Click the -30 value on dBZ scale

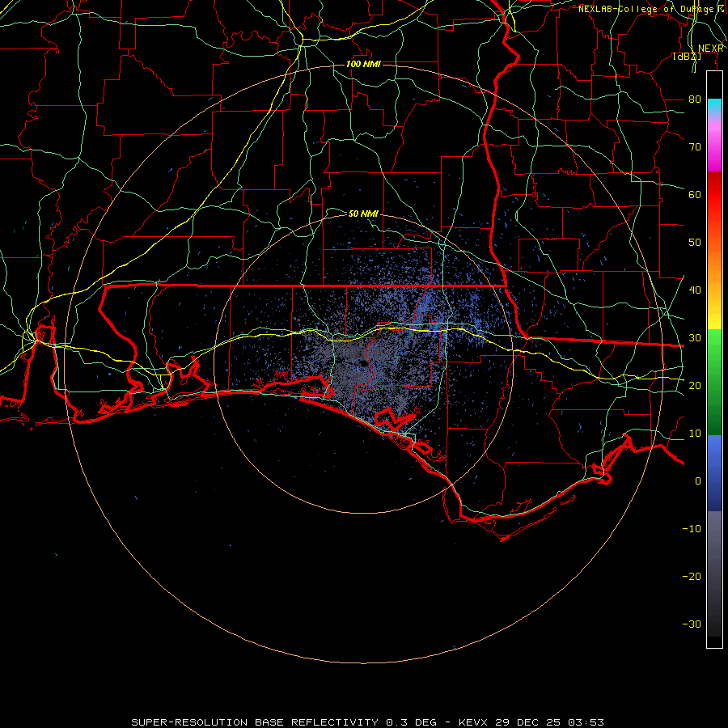(692, 624)
